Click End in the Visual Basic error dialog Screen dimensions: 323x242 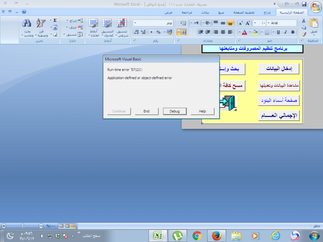(x=146, y=111)
